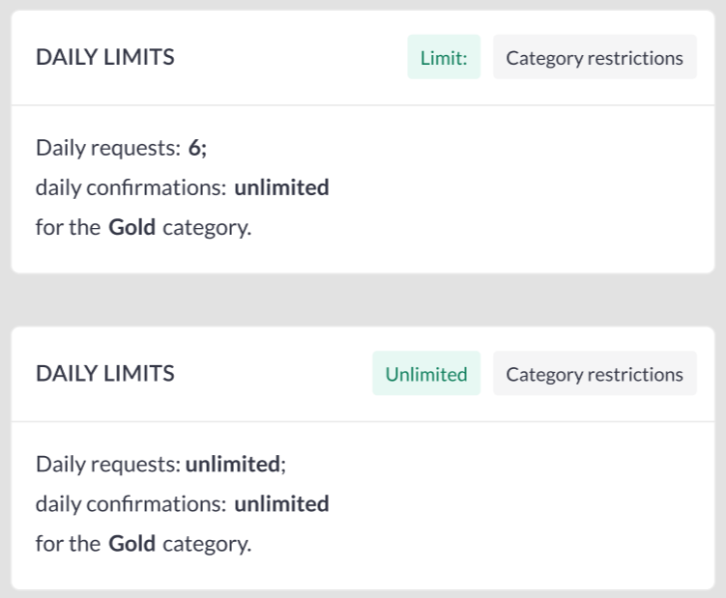Click "for the" text in the upper card
The height and width of the screenshot is (598, 726).
(x=68, y=228)
